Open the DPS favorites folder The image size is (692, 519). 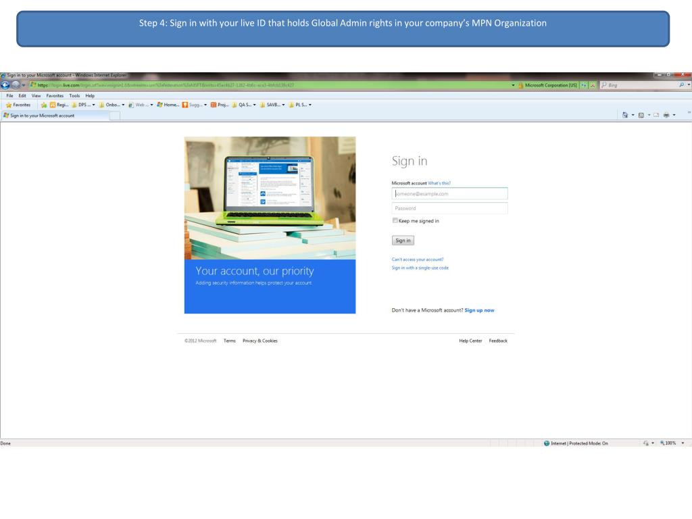tap(81, 105)
